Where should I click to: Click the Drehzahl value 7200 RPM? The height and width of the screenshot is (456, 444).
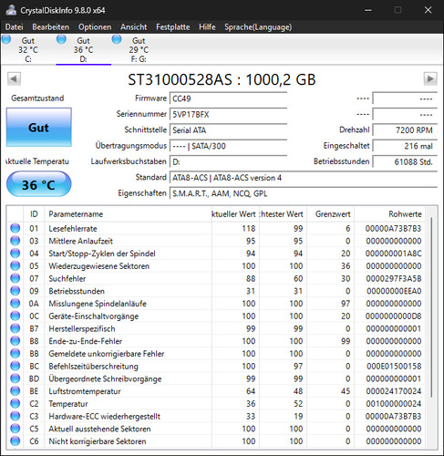405,130
